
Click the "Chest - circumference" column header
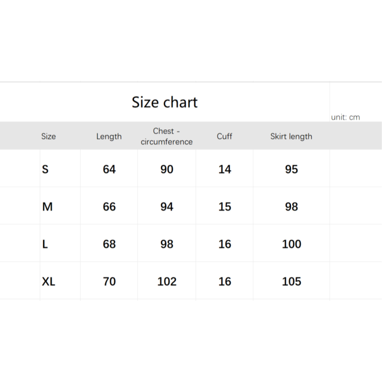(166, 136)
